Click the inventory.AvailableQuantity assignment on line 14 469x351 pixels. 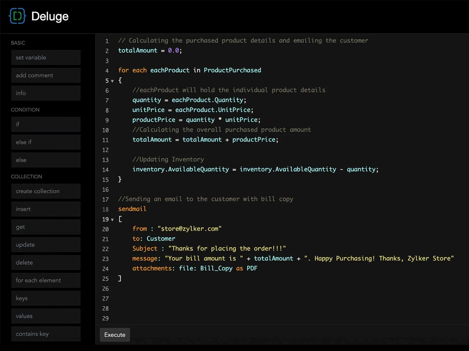[255, 169]
